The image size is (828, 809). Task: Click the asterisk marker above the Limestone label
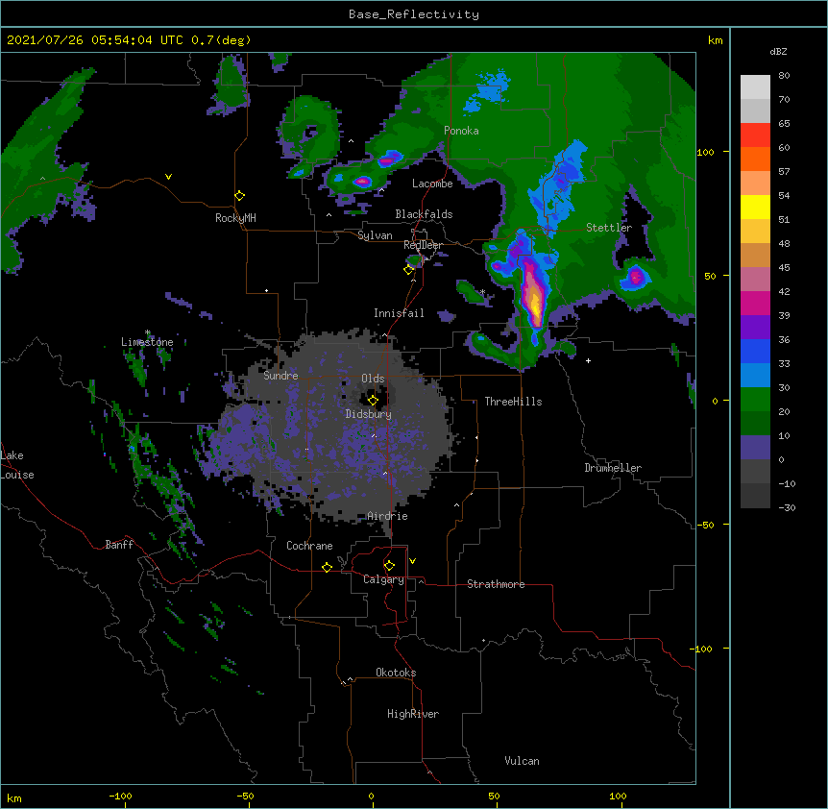[147, 332]
